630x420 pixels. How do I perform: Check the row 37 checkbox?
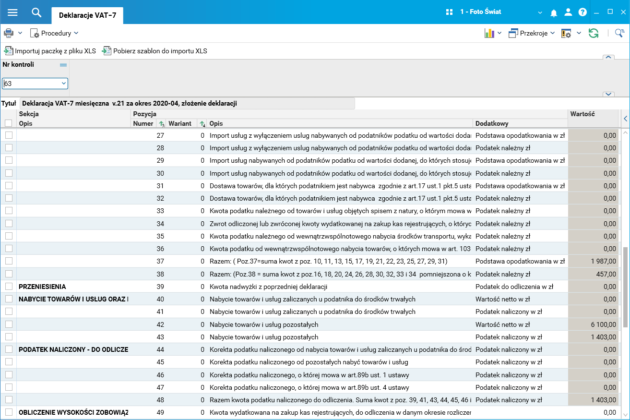[x=9, y=261]
